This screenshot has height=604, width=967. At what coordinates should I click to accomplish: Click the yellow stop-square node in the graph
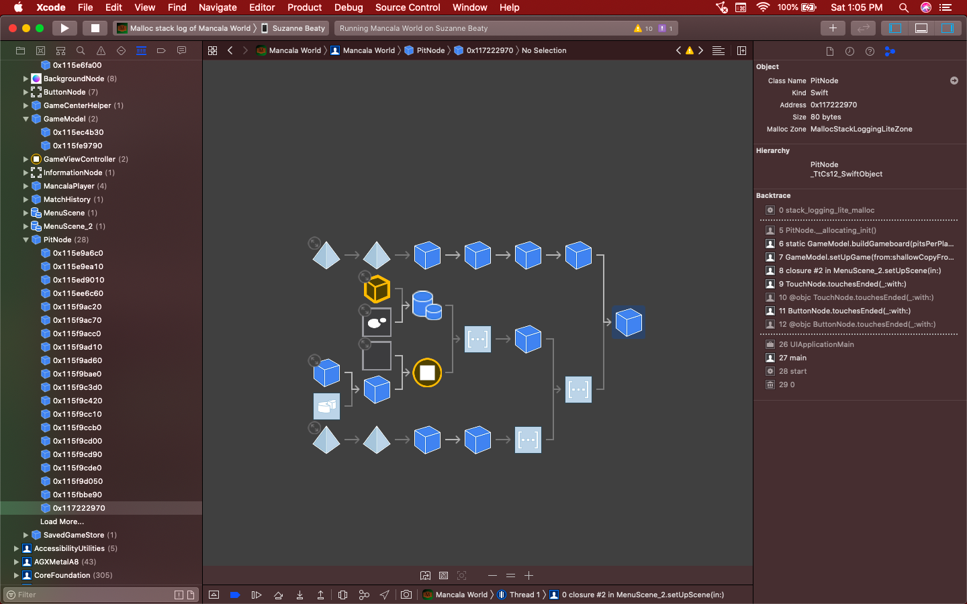427,372
